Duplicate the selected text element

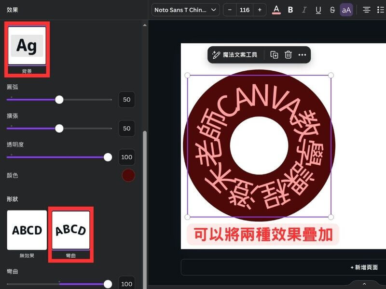274,55
